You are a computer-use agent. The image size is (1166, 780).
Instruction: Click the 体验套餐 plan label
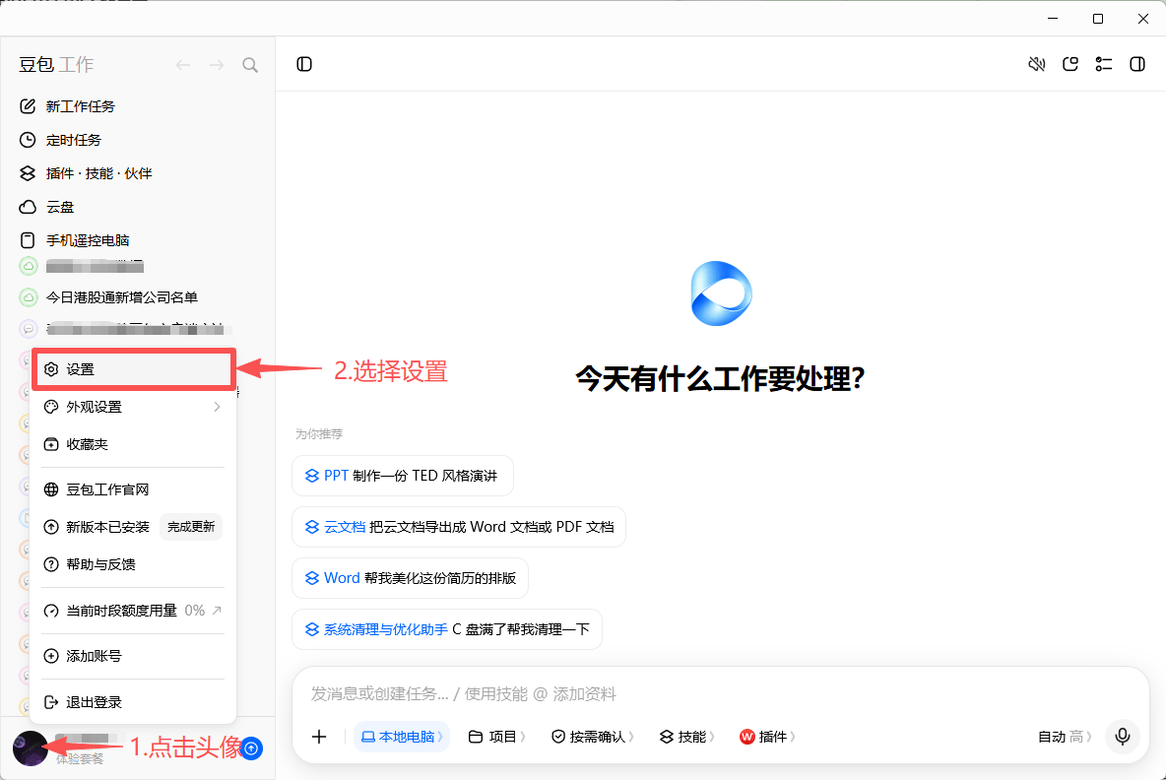(81, 759)
